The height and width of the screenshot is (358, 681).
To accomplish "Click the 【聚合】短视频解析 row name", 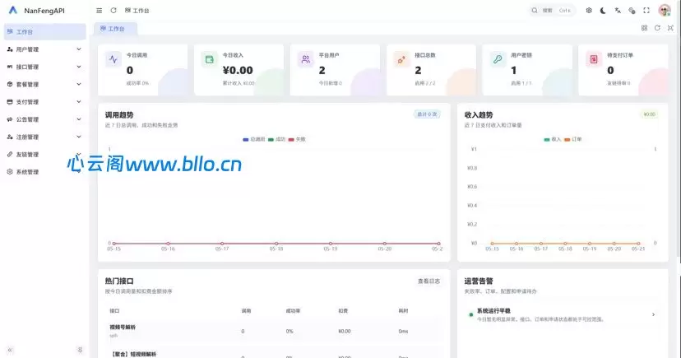I will point(134,354).
